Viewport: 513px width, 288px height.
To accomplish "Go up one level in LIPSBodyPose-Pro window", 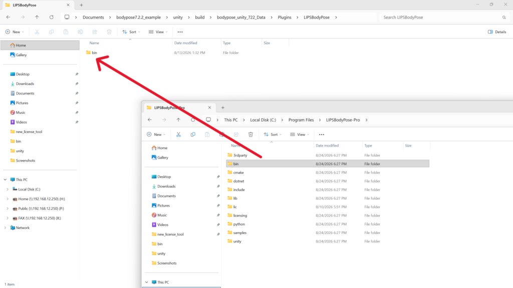I will [178, 120].
